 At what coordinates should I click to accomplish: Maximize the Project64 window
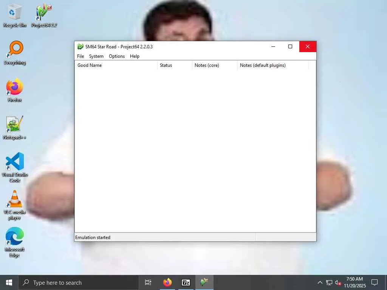tap(290, 46)
